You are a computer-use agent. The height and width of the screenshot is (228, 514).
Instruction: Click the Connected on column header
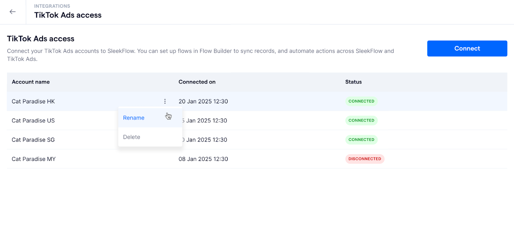(197, 82)
